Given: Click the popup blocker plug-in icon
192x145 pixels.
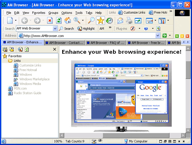Looking at the screenshot, I should (x=133, y=29).
